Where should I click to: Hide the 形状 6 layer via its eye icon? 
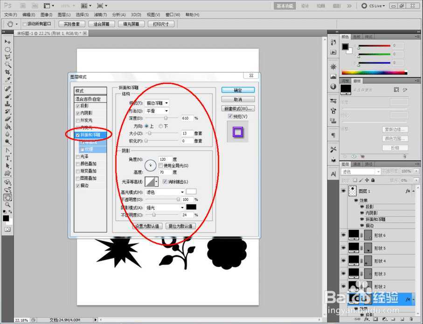(x=344, y=236)
